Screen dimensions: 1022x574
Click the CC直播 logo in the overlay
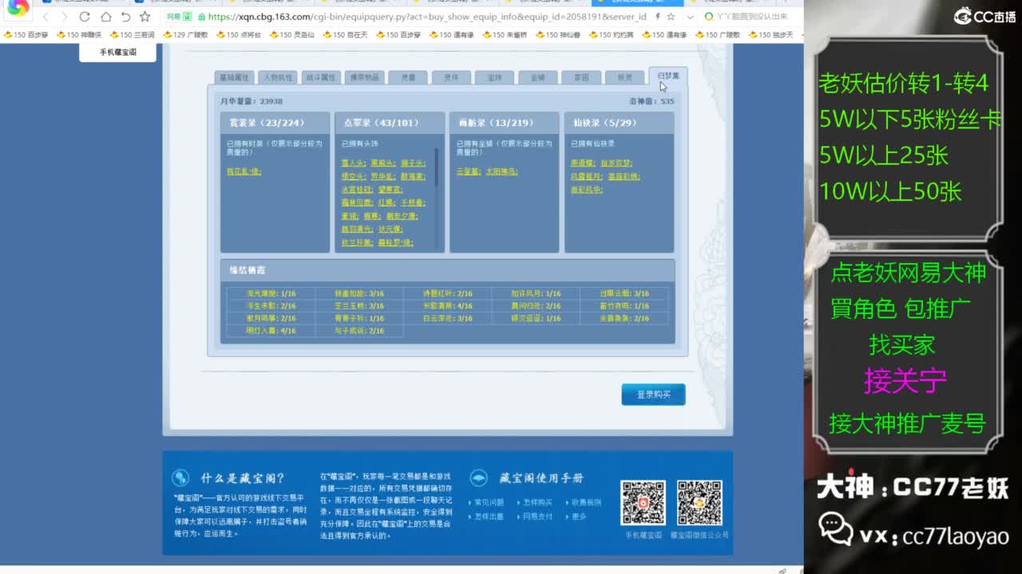[985, 16]
